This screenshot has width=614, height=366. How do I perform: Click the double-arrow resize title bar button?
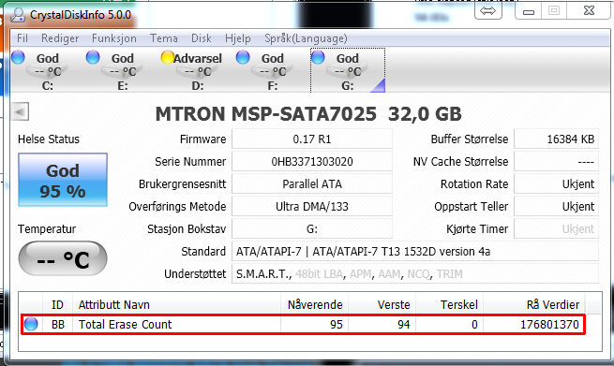[x=487, y=10]
